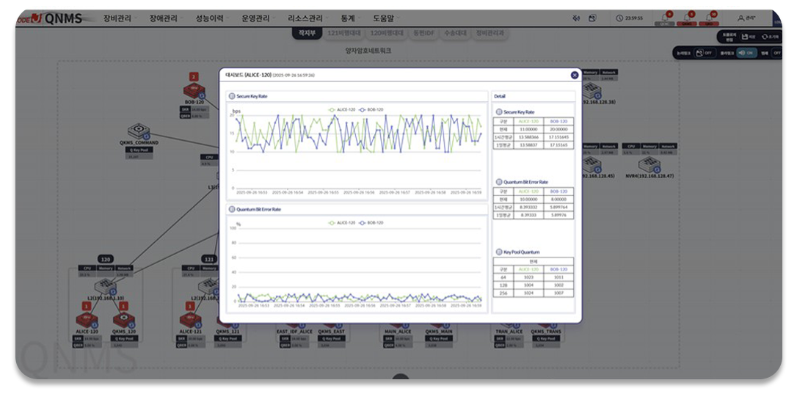
Task: Click the 5.899764 cell in the Quantum Bit Error Rate table
Action: (x=558, y=208)
